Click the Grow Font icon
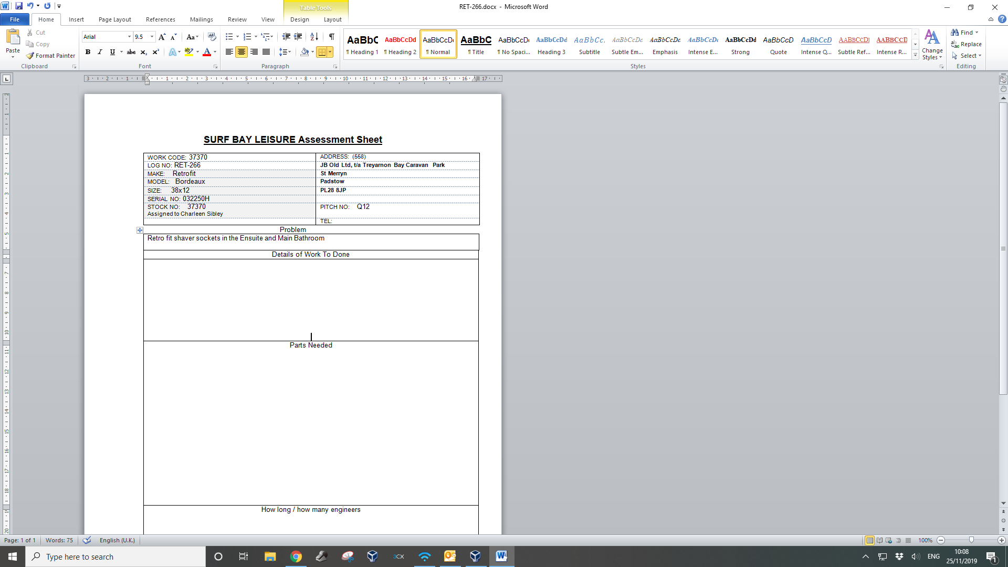 pyautogui.click(x=162, y=37)
